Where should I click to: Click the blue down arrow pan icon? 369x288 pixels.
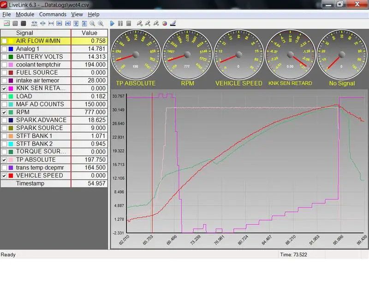click(84, 24)
